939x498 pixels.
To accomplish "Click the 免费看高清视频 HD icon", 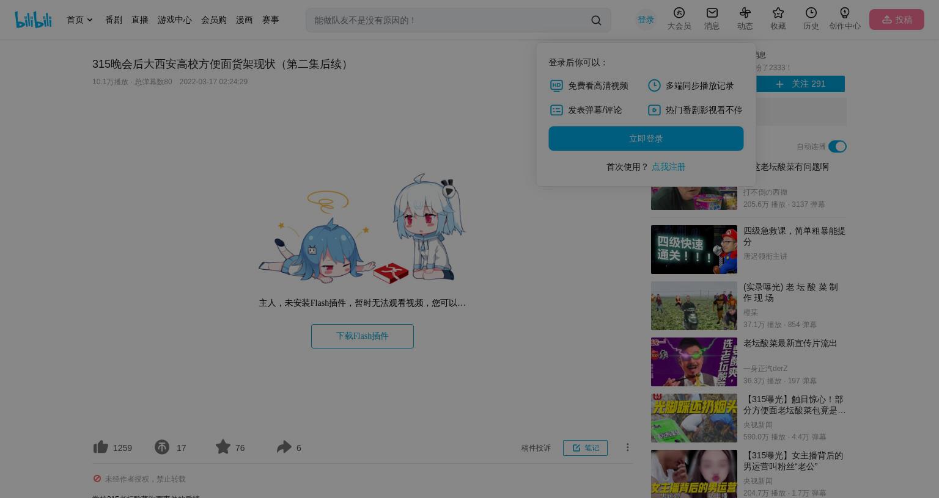I will tap(556, 86).
